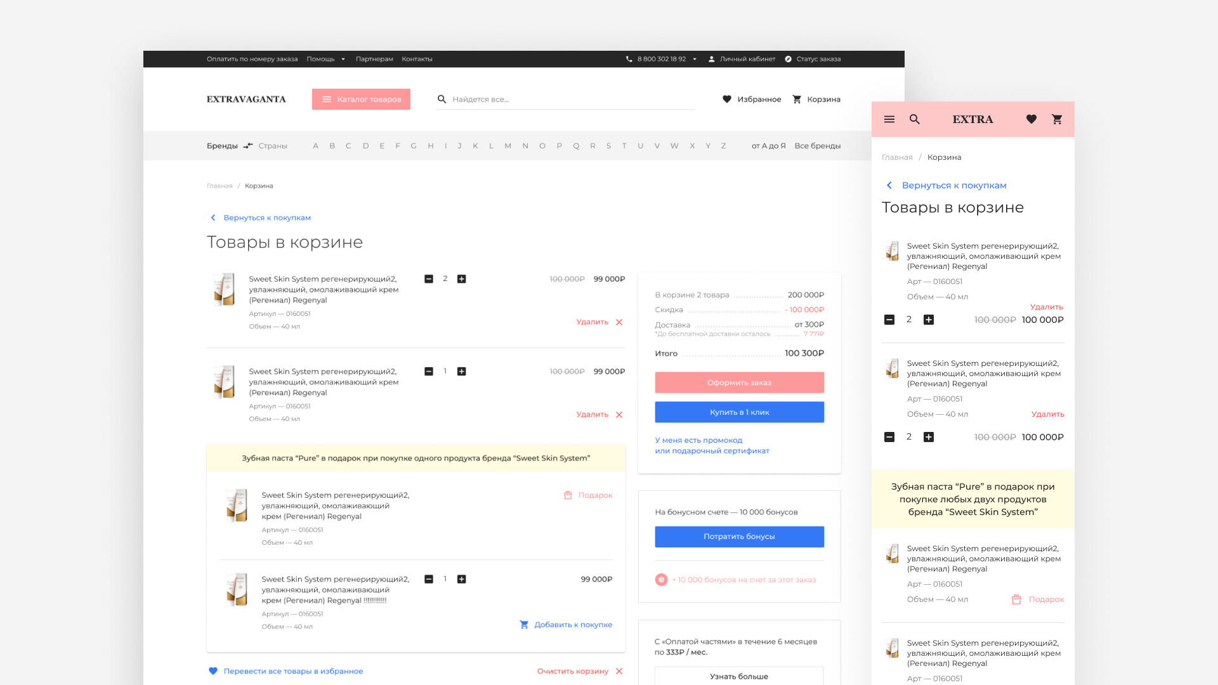Open Личный кабинет account link

click(742, 59)
